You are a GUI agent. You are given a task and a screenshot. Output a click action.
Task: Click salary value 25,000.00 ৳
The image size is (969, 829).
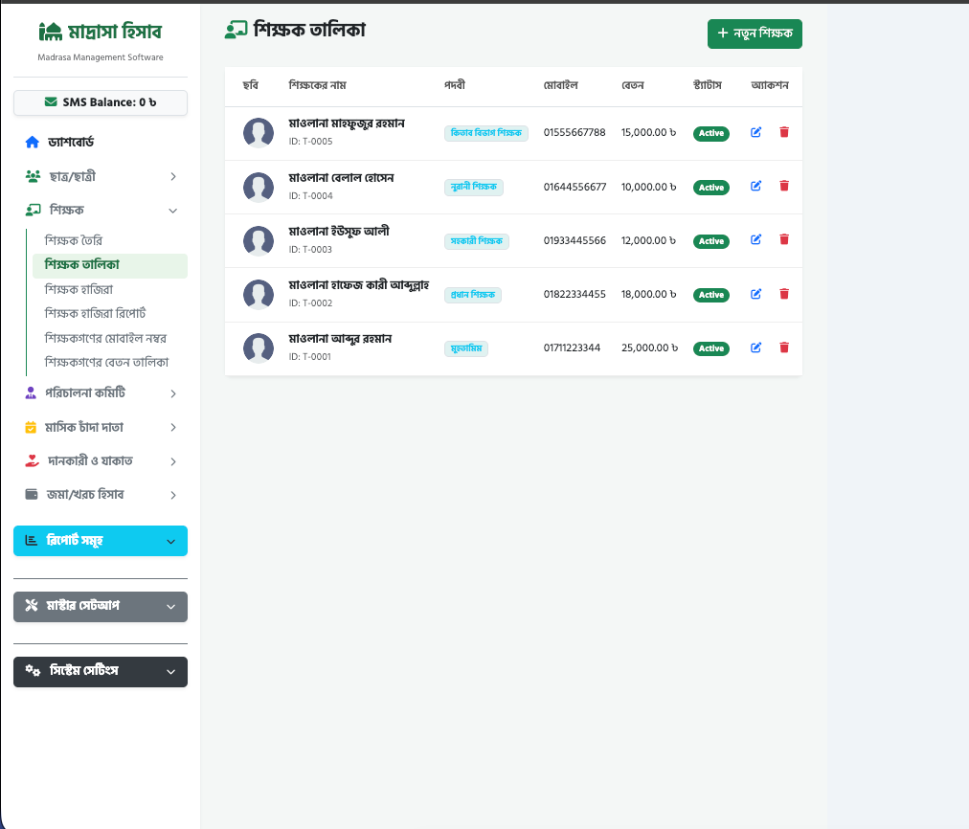(649, 347)
